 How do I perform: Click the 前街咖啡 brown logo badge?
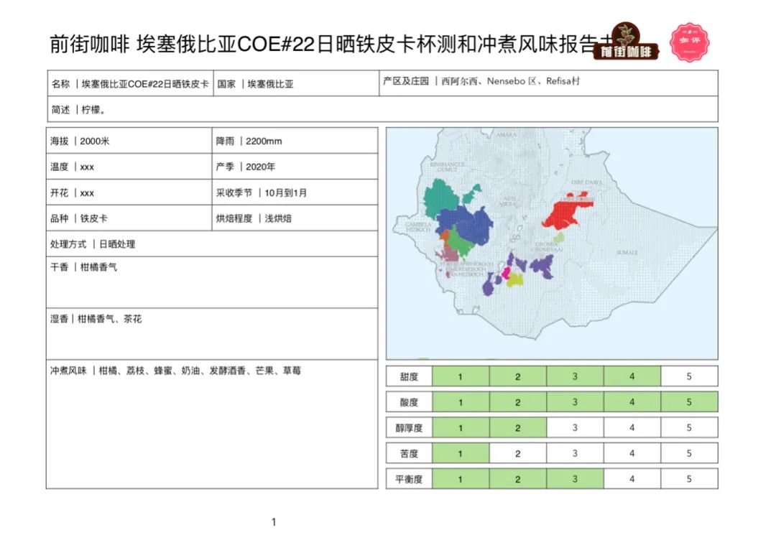point(626,42)
